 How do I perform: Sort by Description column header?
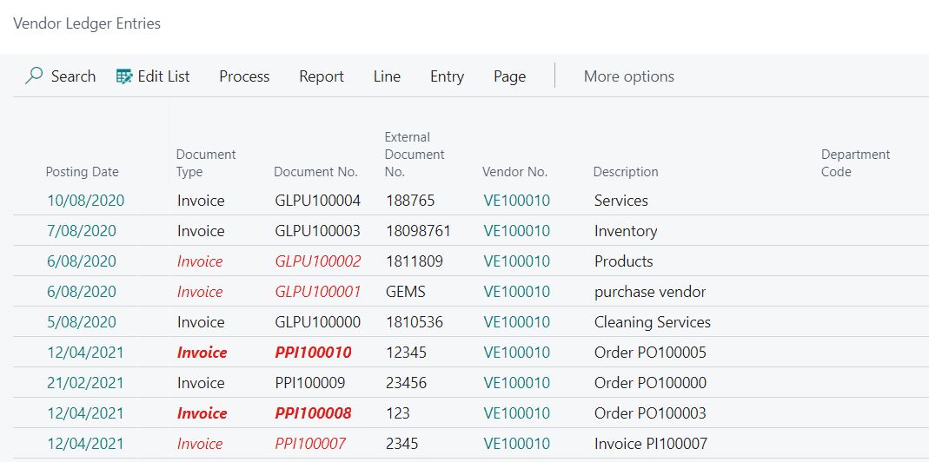pyautogui.click(x=626, y=172)
